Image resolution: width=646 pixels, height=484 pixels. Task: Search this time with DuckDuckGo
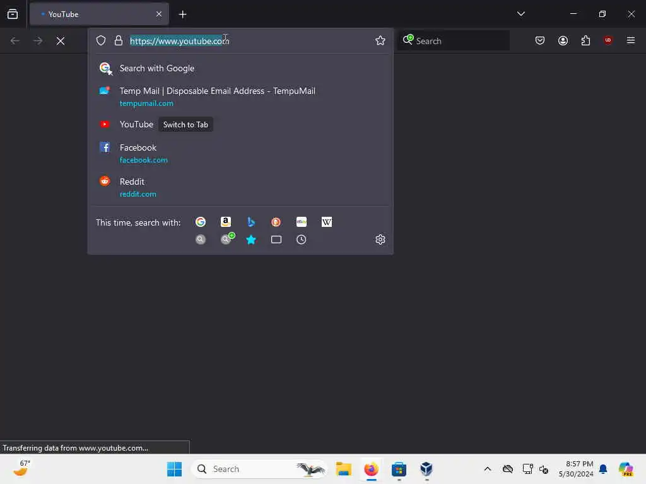click(x=276, y=222)
